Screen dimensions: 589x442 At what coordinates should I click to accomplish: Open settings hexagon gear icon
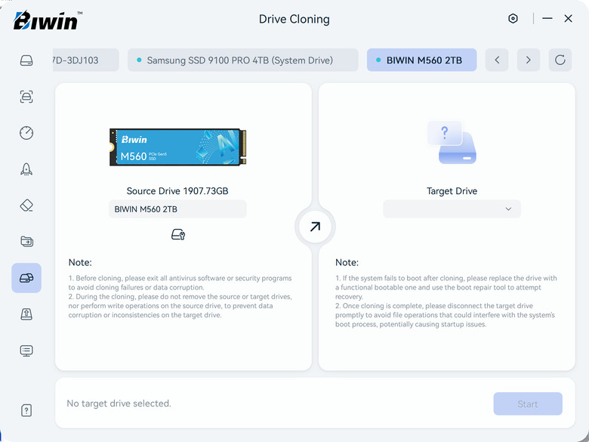[x=513, y=18]
